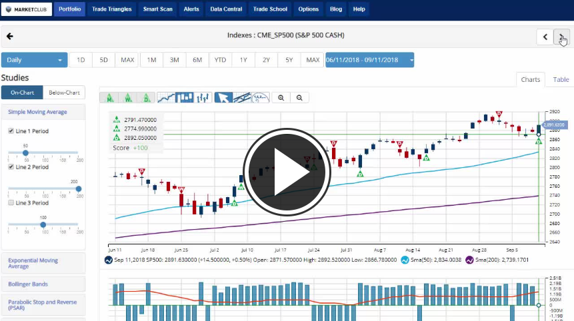Select the intraday MAX range button next to 5D

coord(127,60)
